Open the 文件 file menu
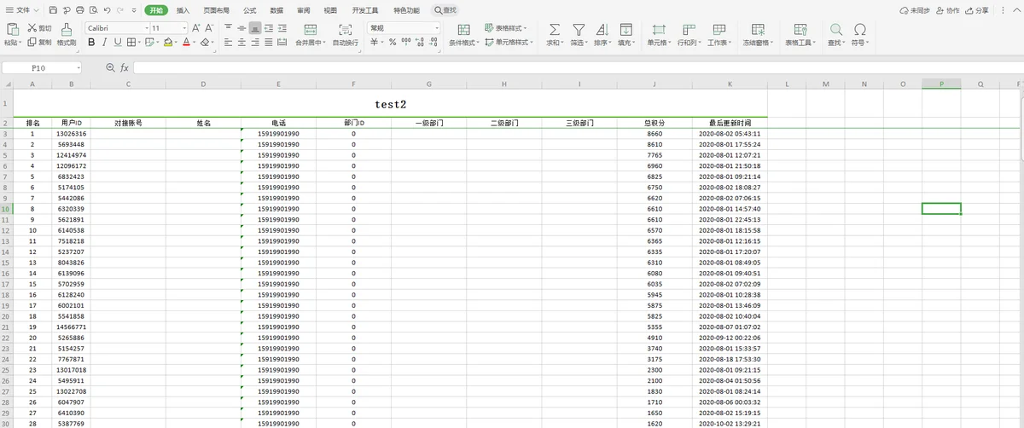1024x428 pixels. click(x=20, y=10)
